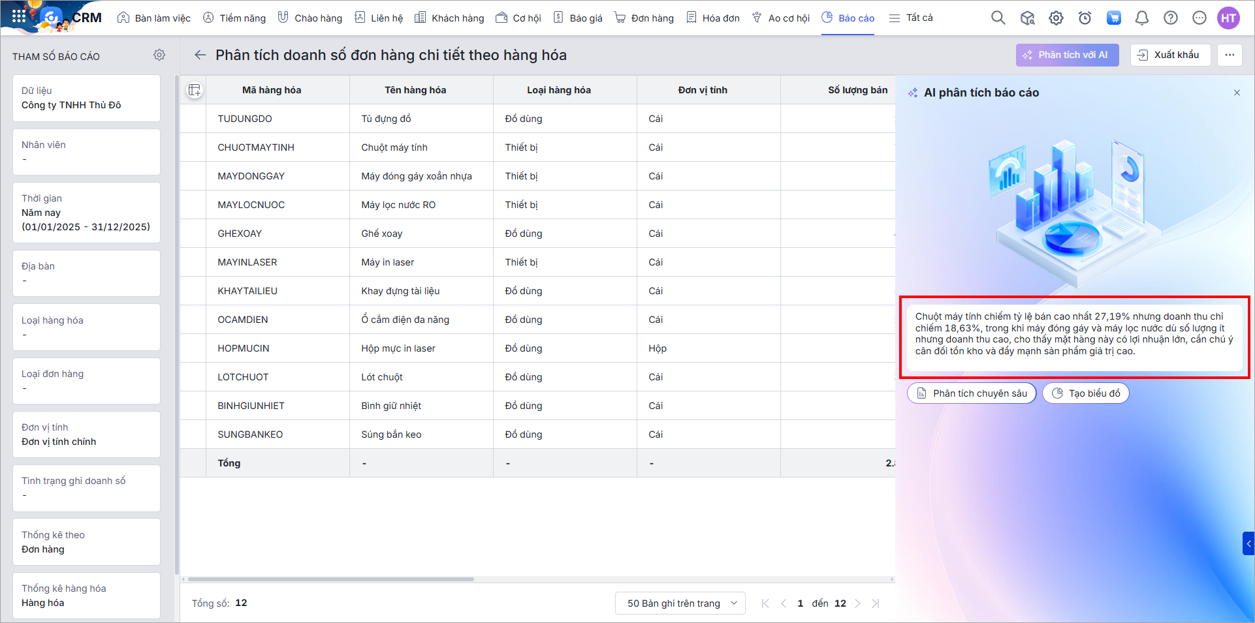The width and height of the screenshot is (1255, 623).
Task: Open the Tất cả menu
Action: coord(911,18)
